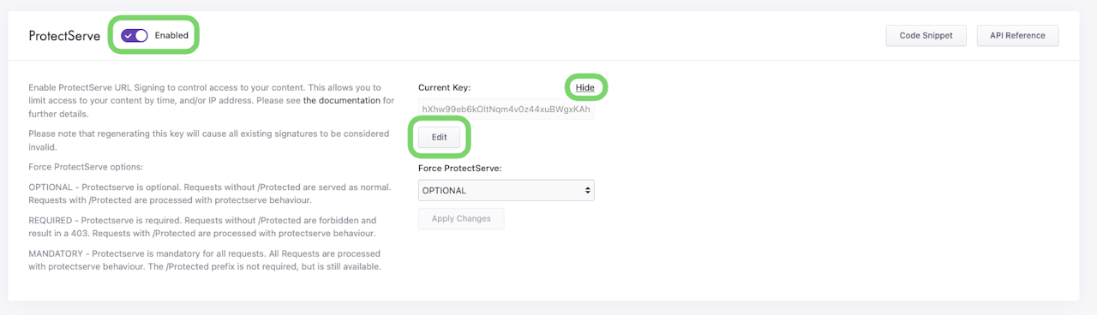
Task: Click the up-down arrows on the OPTIONAL select
Action: coord(587,190)
